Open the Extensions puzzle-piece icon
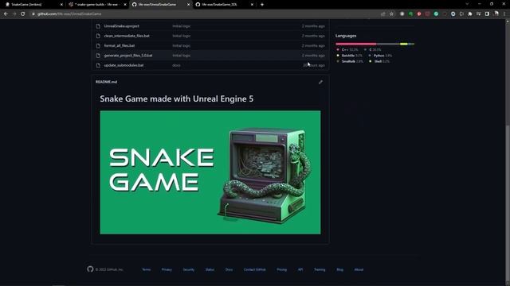This screenshot has height=286, width=510. point(470,14)
